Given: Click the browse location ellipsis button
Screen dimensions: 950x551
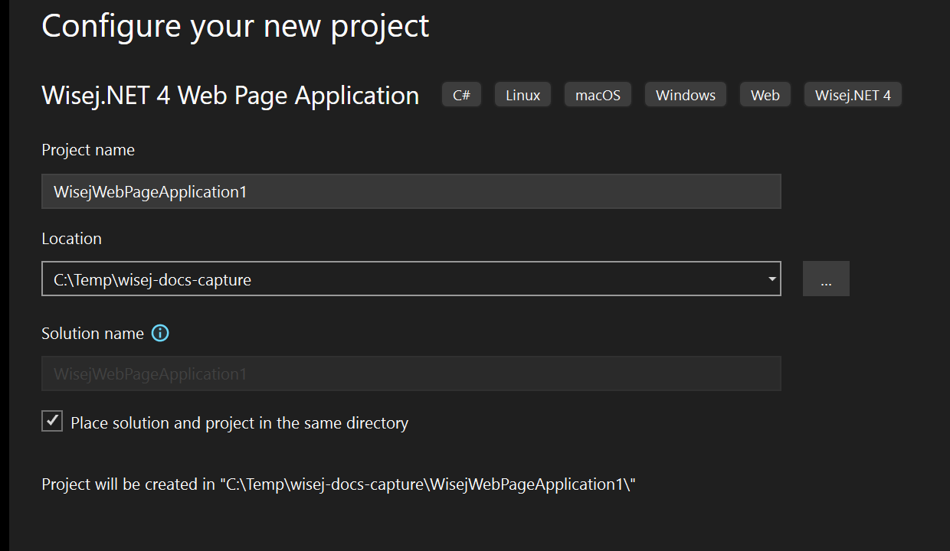Looking at the screenshot, I should point(826,279).
